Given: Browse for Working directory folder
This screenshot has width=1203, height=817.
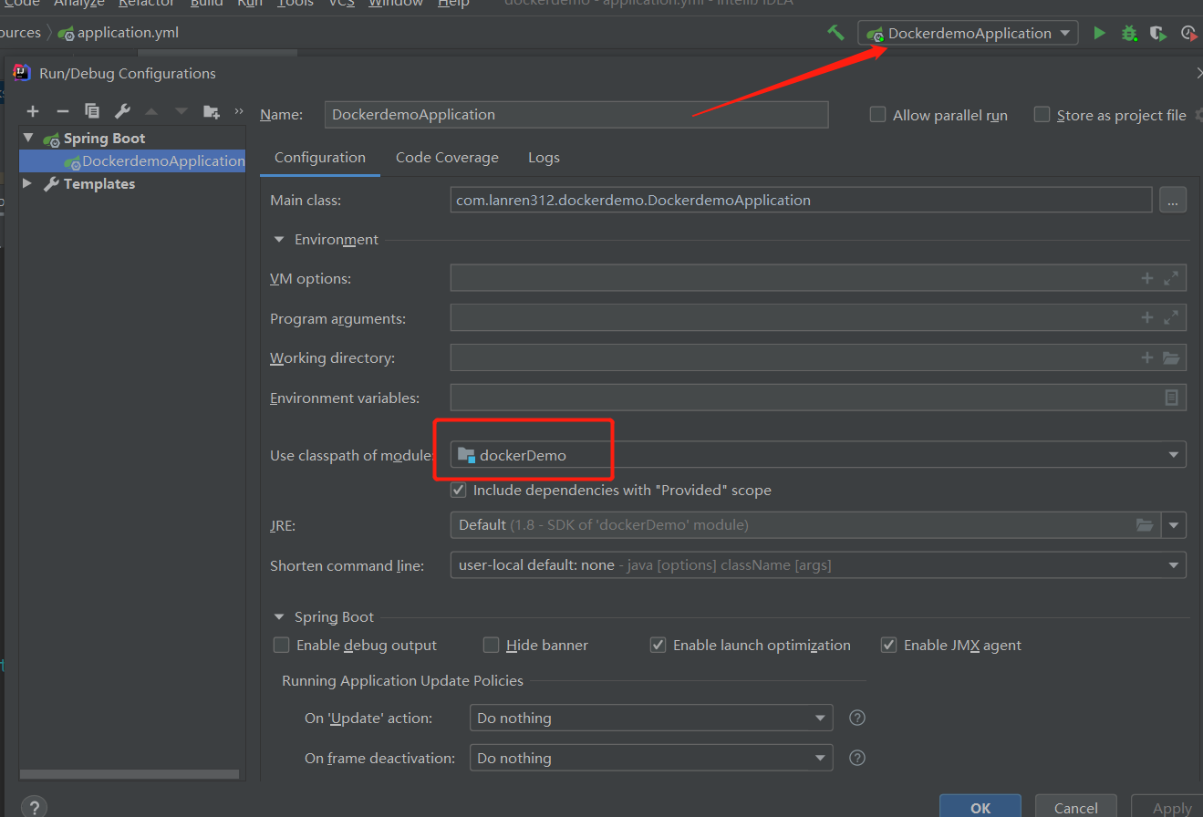Looking at the screenshot, I should click(1172, 357).
